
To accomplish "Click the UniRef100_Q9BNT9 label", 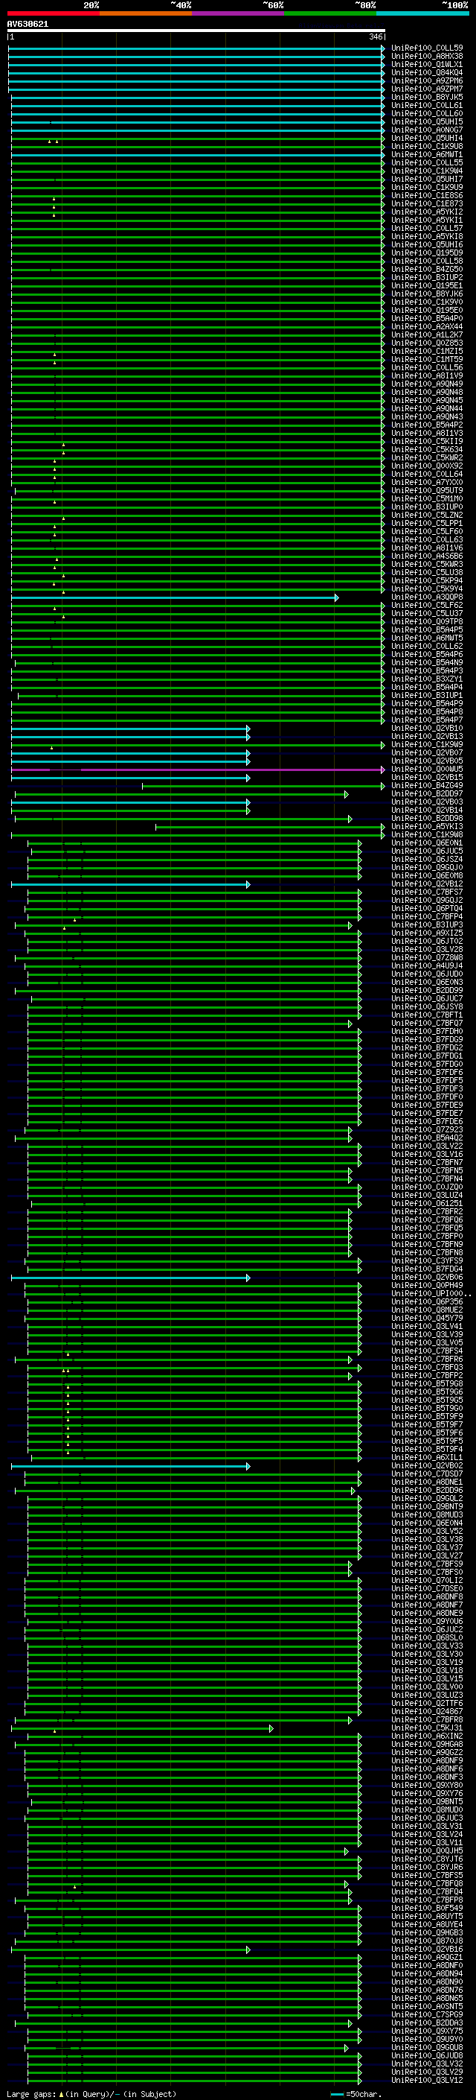I will (426, 1506).
